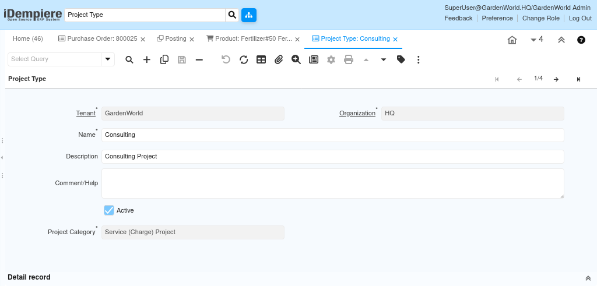Copy the record using the toolbar copy icon
Viewport: 597px width, 286px height.
tap(164, 59)
